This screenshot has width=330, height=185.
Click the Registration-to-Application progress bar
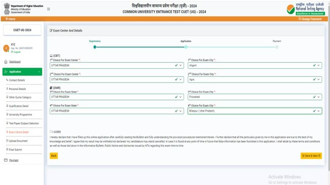pyautogui.click(x=140, y=47)
